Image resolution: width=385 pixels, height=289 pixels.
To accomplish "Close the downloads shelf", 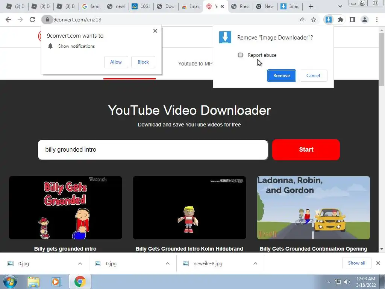I will [x=378, y=263].
